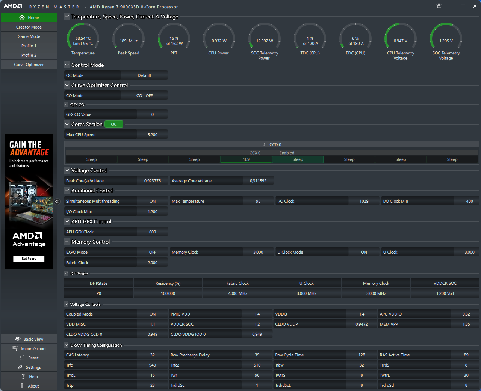Switch to Creator Mode
This screenshot has width=481, height=391.
click(29, 27)
